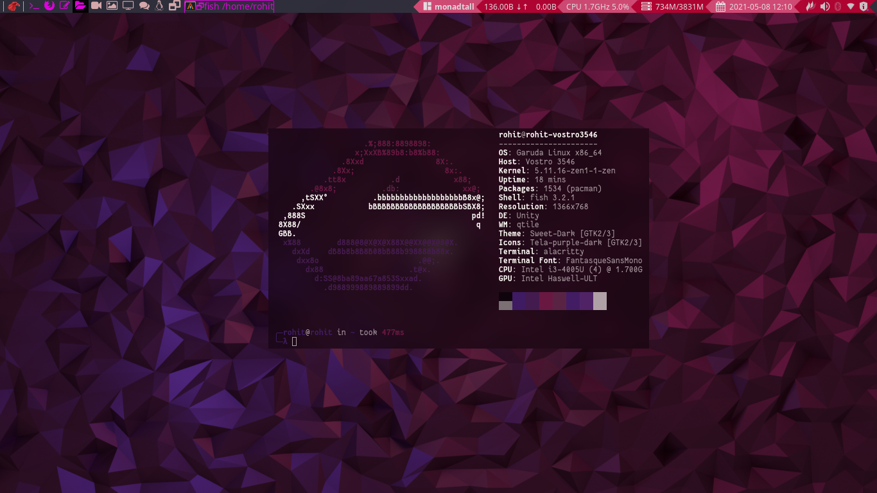Screen dimensions: 877x493
Task: Click the fish /home/rohit window tab
Action: [x=234, y=6]
